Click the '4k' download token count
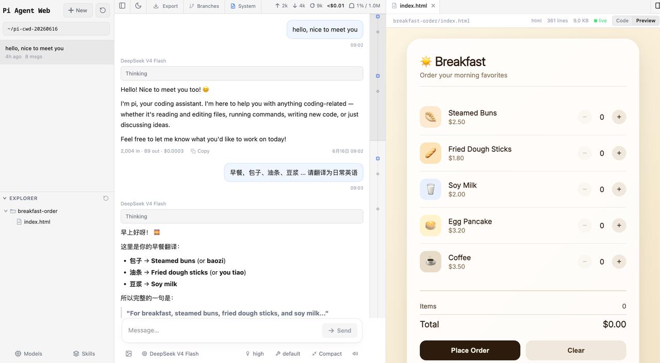660x363 pixels. tap(299, 6)
